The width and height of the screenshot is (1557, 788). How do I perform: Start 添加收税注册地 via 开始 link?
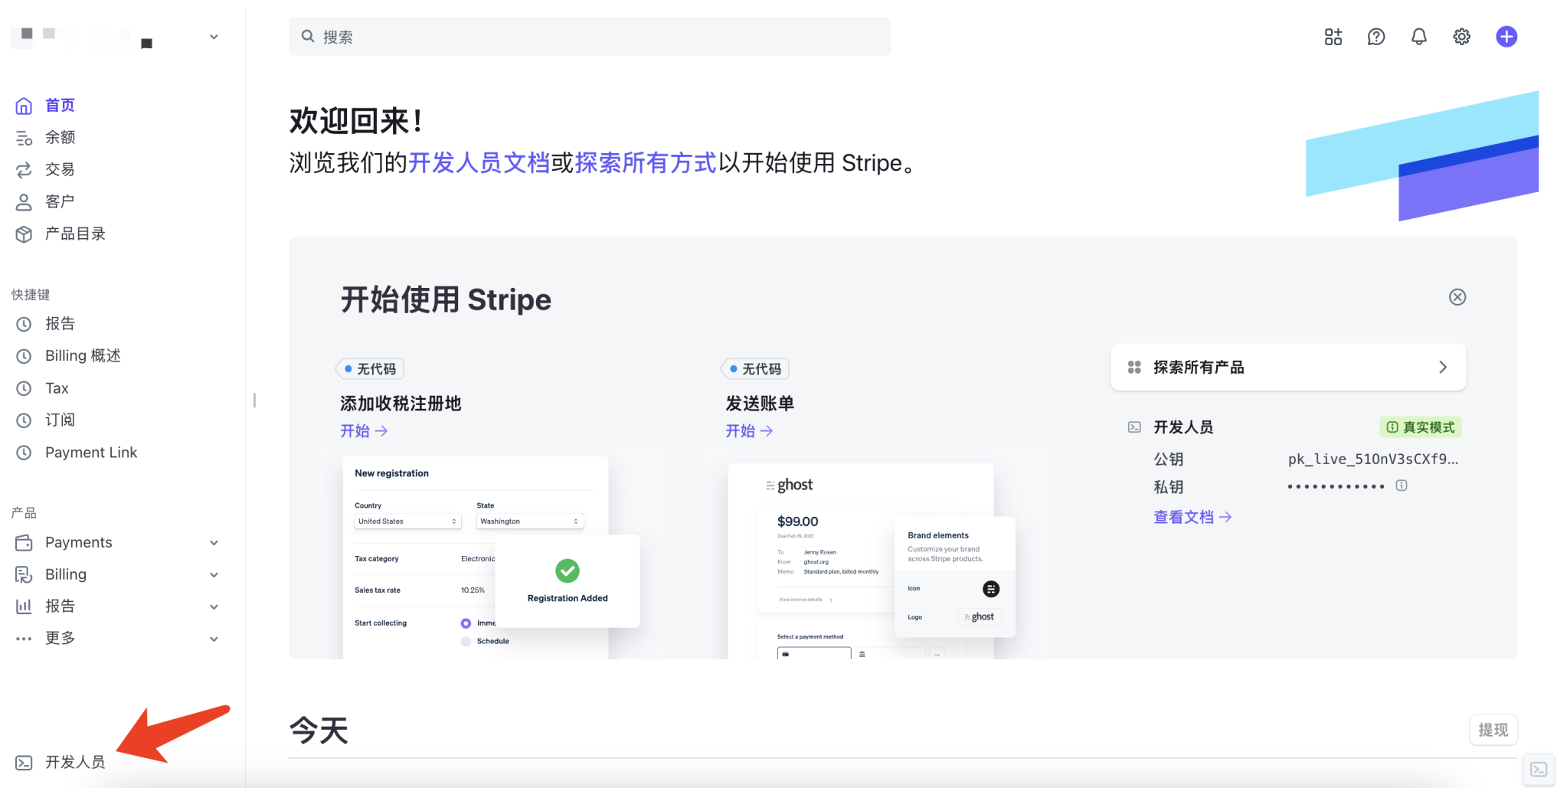coord(364,431)
